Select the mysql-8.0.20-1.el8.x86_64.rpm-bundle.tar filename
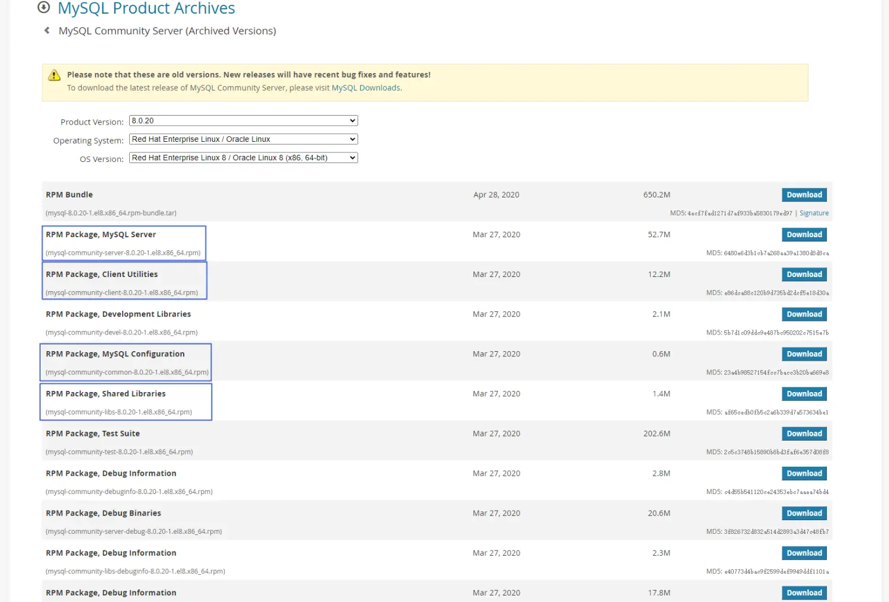The image size is (889, 602). click(x=111, y=213)
